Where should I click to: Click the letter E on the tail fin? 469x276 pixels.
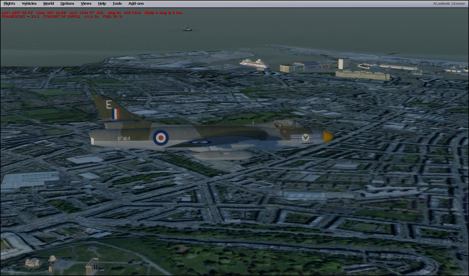(109, 104)
